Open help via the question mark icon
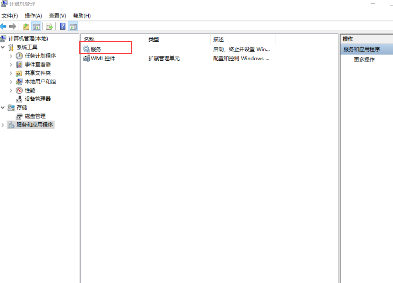The image size is (393, 283). click(62, 26)
